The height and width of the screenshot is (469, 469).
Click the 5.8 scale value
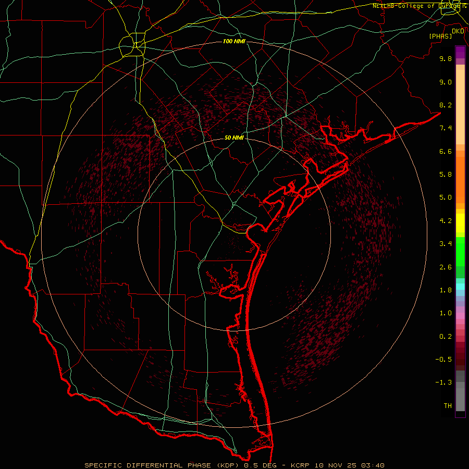pyautogui.click(x=446, y=175)
